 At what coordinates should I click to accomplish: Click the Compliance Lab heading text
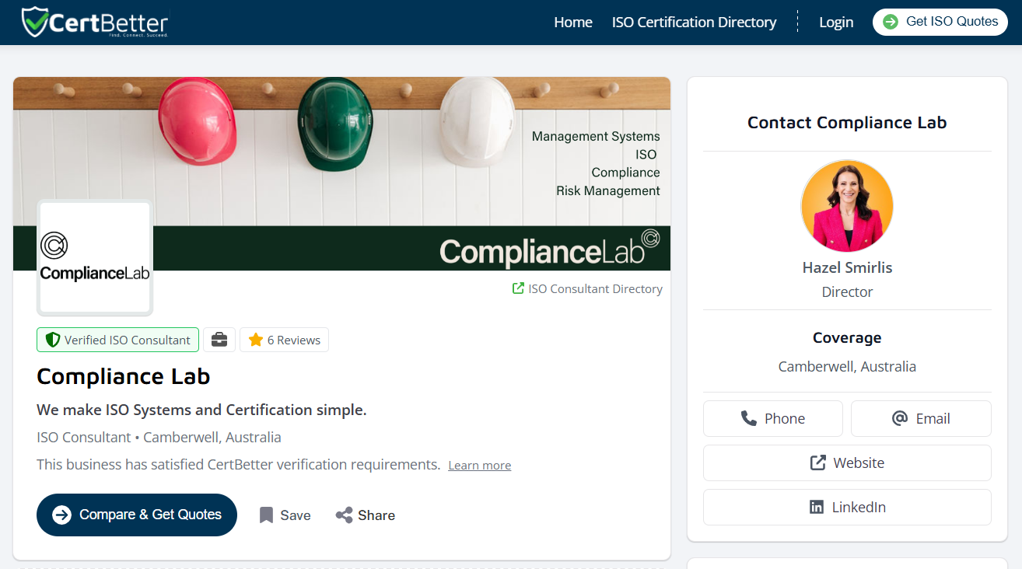123,376
